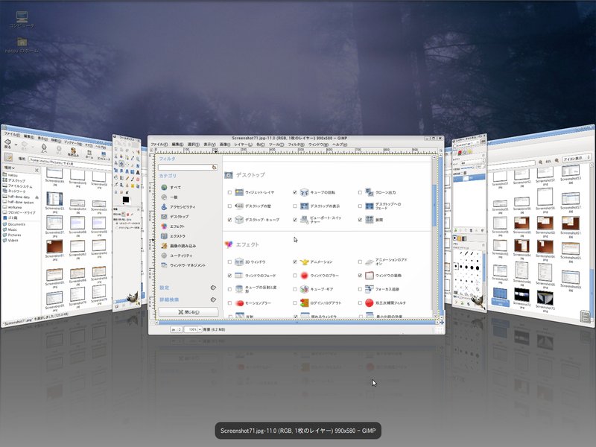Viewport: 596px width, 447px height.
Task: Uncheck the キューブの回転 checkbox
Action: point(294,192)
